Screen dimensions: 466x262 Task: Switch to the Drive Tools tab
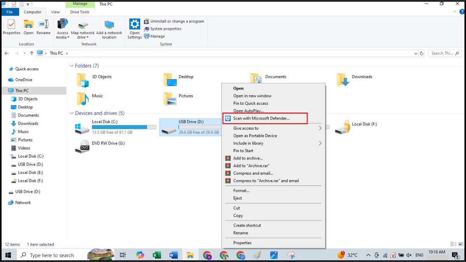pos(80,12)
